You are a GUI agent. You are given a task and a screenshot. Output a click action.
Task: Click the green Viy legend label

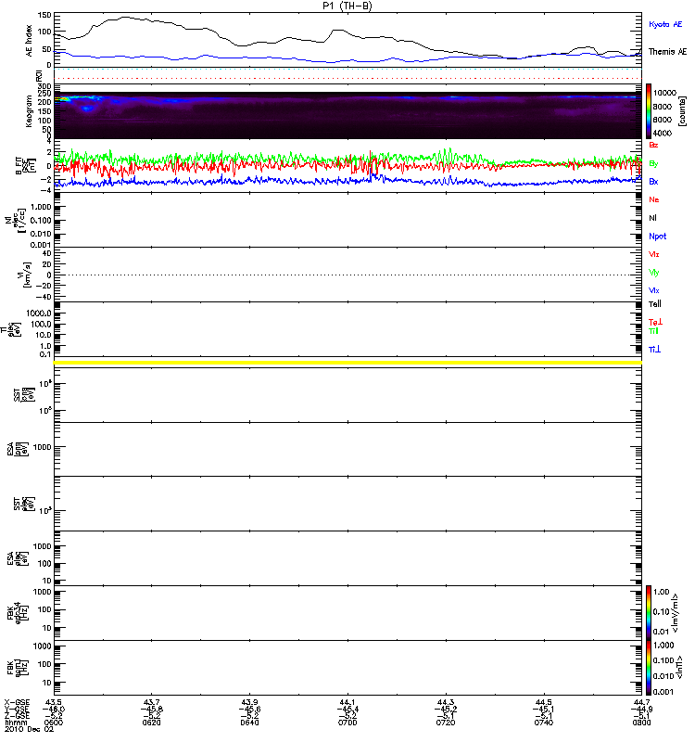(x=654, y=273)
